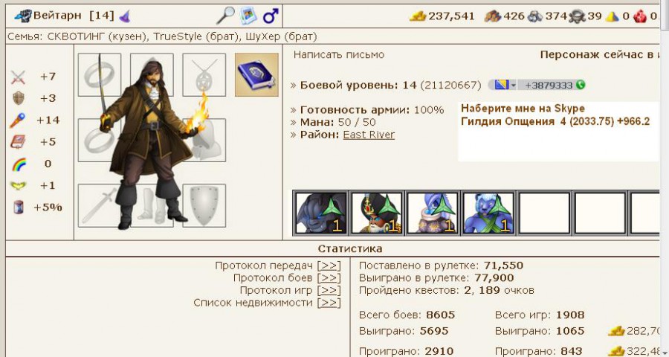Open the photo album icon

248,16
